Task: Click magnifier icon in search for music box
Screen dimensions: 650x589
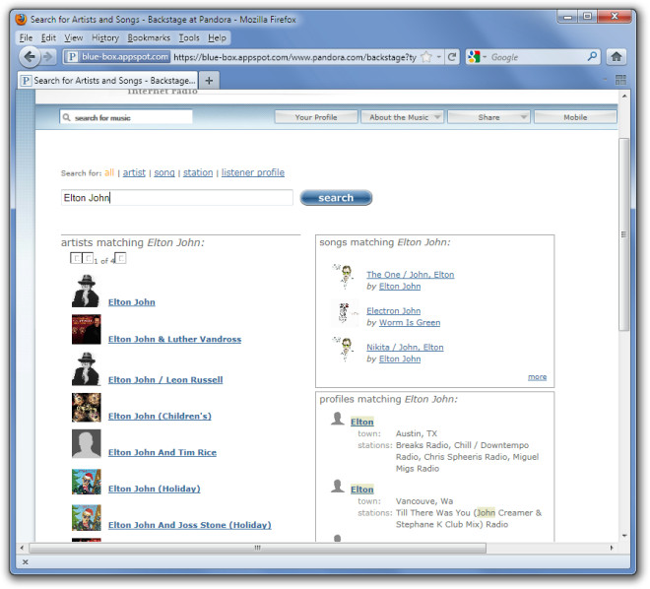Action: coord(66,118)
